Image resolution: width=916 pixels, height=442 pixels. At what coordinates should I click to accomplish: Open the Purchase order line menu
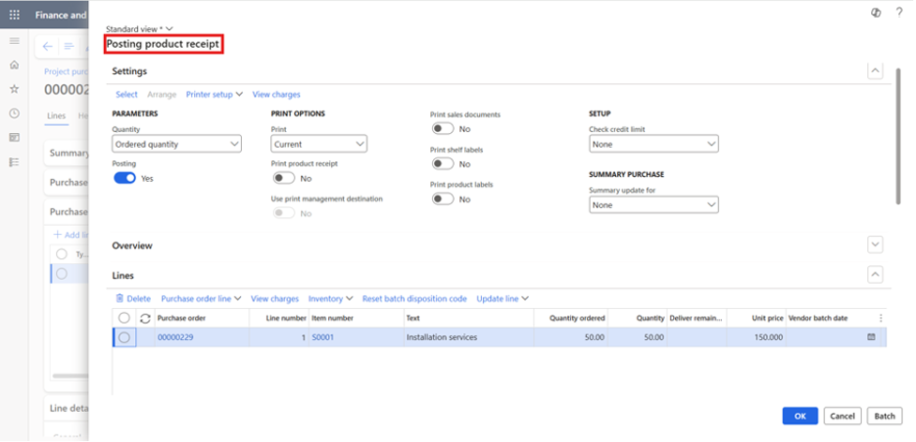tap(201, 299)
